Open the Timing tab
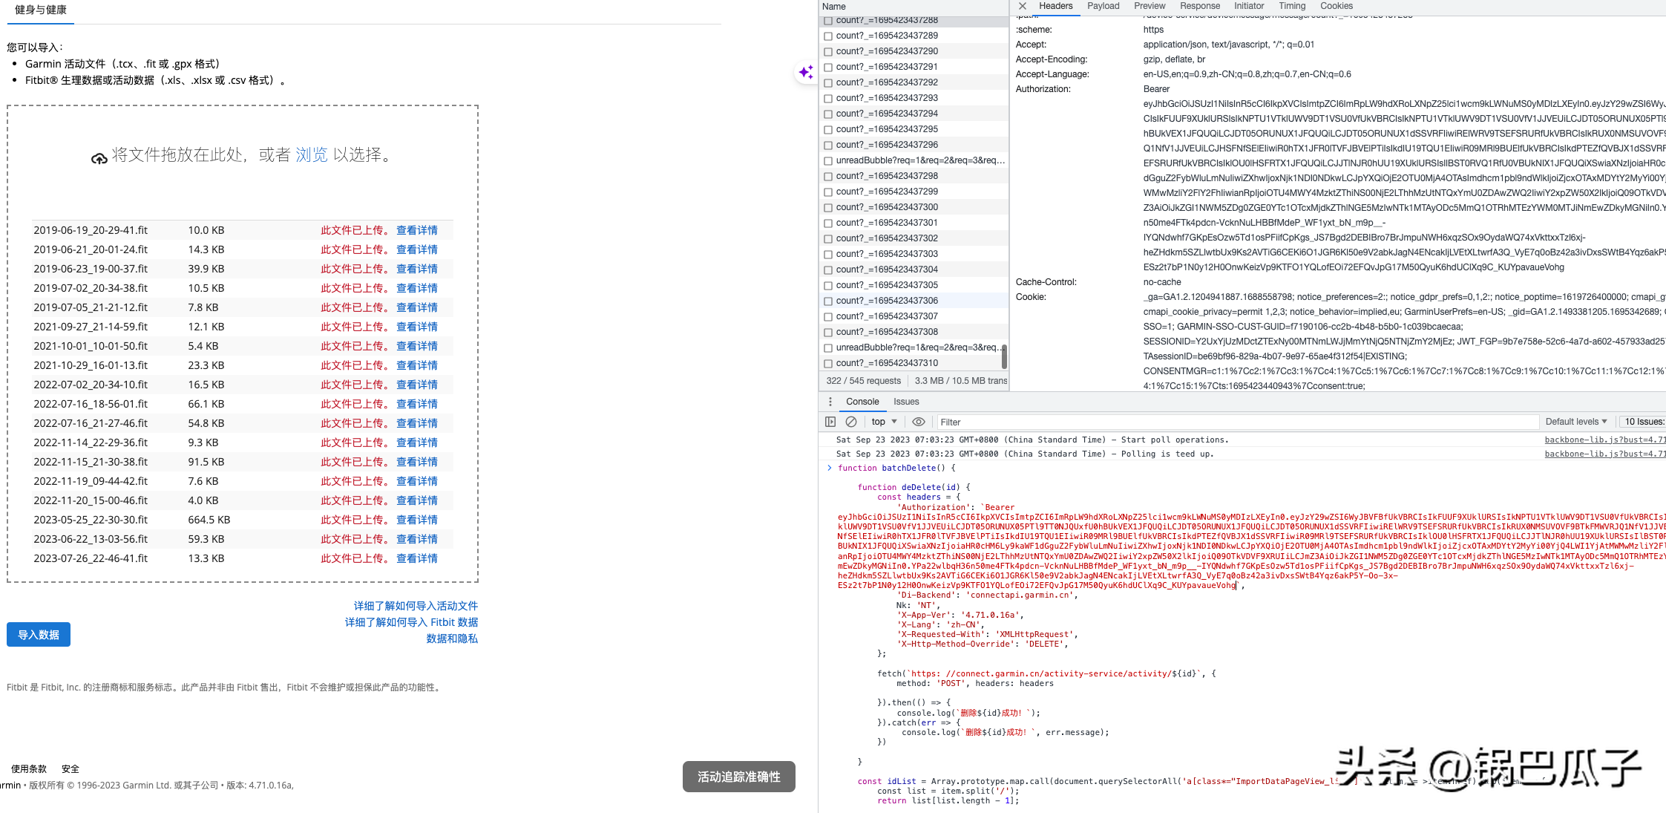 click(x=1292, y=6)
